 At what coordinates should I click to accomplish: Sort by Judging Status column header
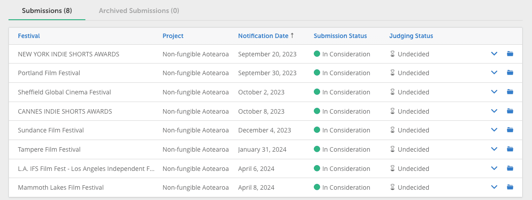pos(411,36)
